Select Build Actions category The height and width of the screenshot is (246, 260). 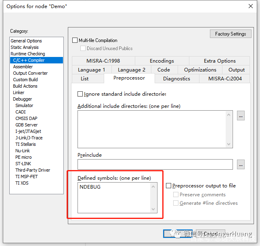(36, 86)
